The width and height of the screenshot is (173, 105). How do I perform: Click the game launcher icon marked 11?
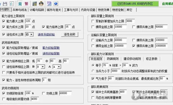click(x=35, y=4)
